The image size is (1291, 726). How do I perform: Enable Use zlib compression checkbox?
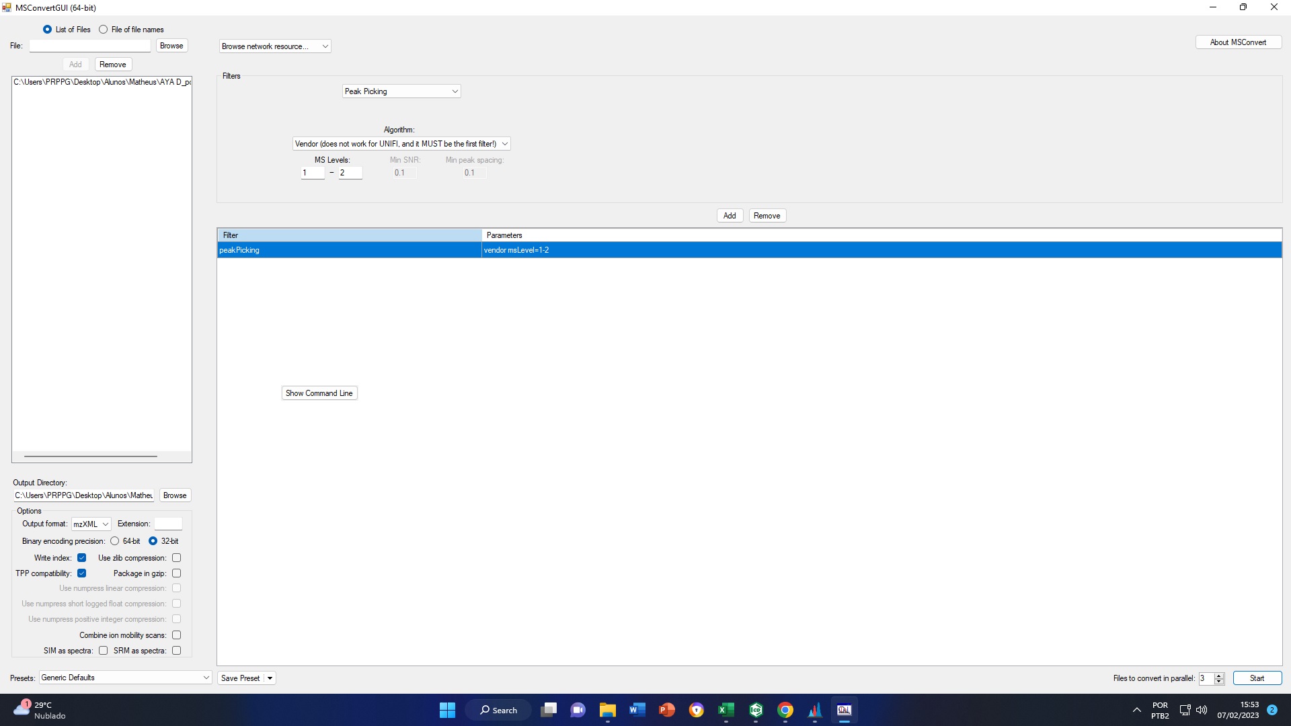tap(176, 558)
